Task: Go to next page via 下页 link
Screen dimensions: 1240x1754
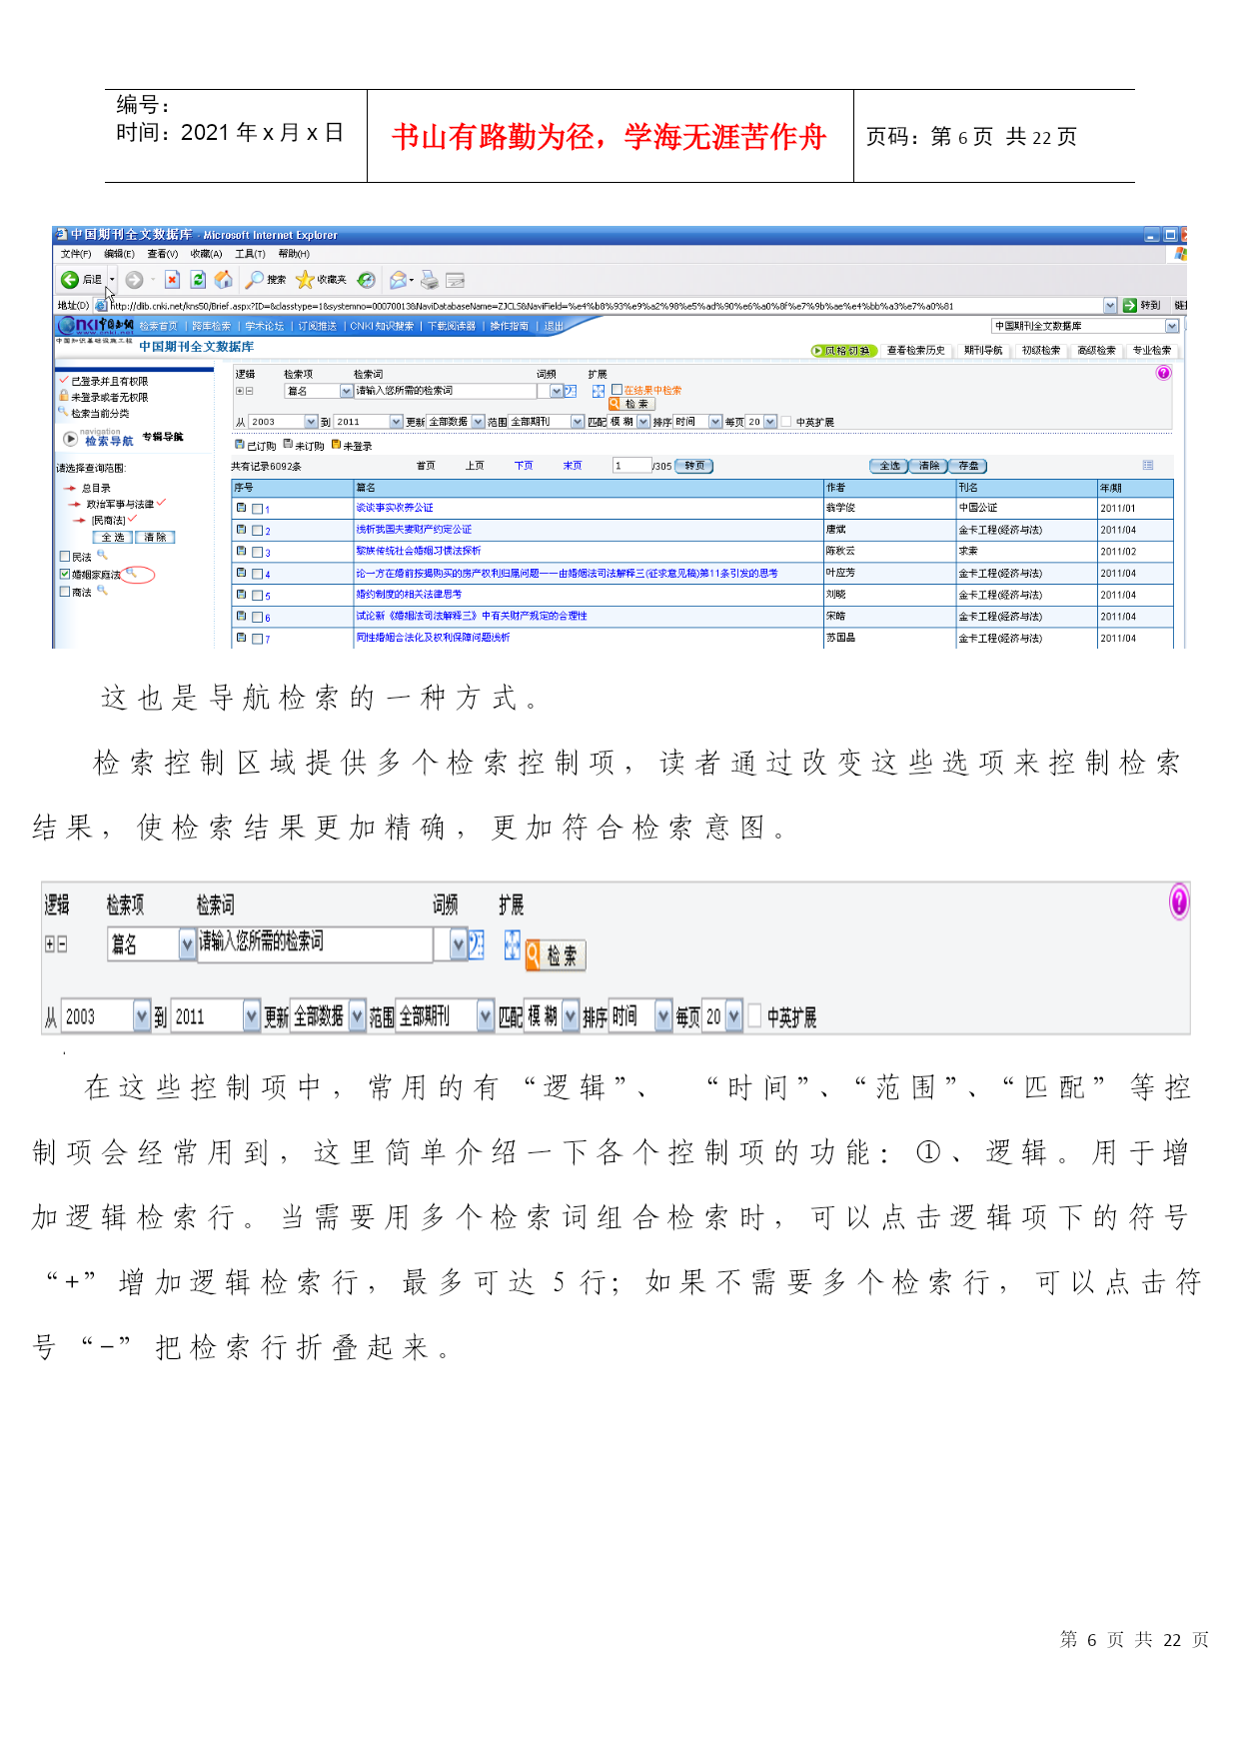Action: pyautogui.click(x=524, y=466)
